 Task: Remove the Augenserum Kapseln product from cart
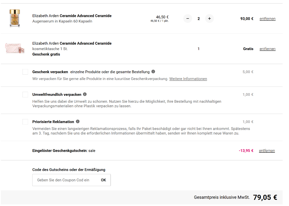pos(267,19)
